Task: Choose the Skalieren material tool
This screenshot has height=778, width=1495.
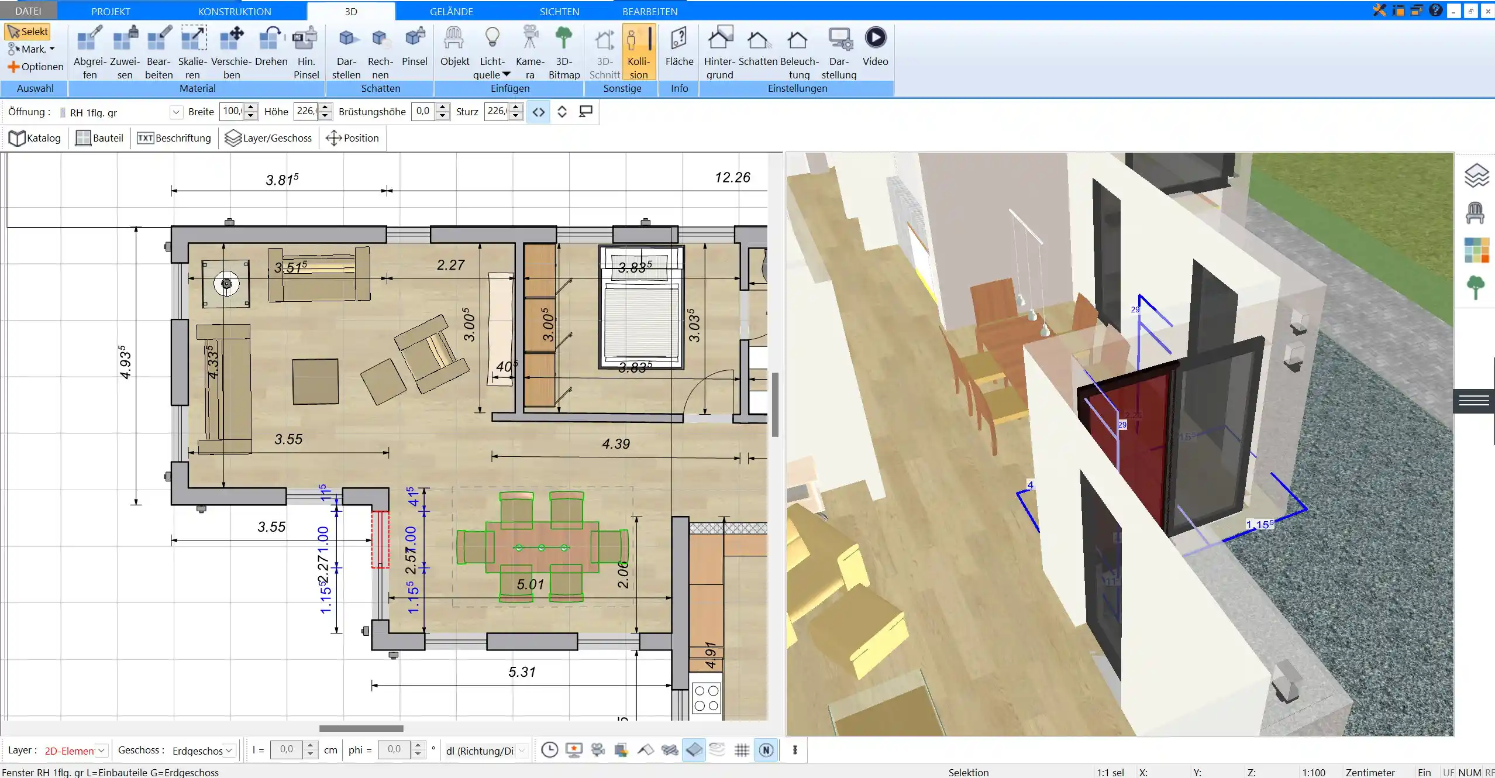Action: point(192,53)
